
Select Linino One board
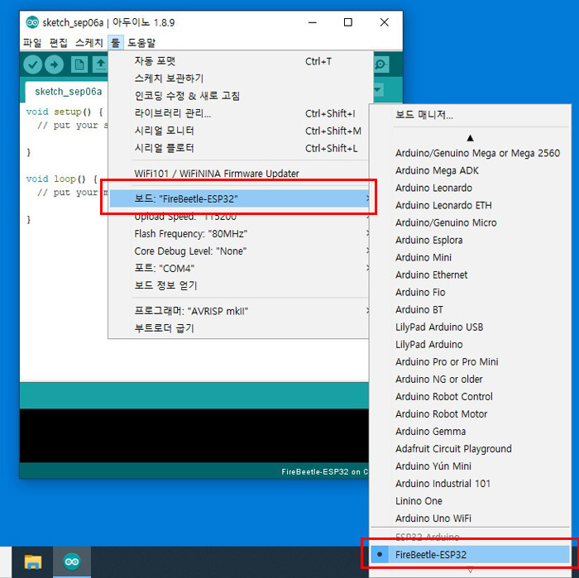[470, 500]
